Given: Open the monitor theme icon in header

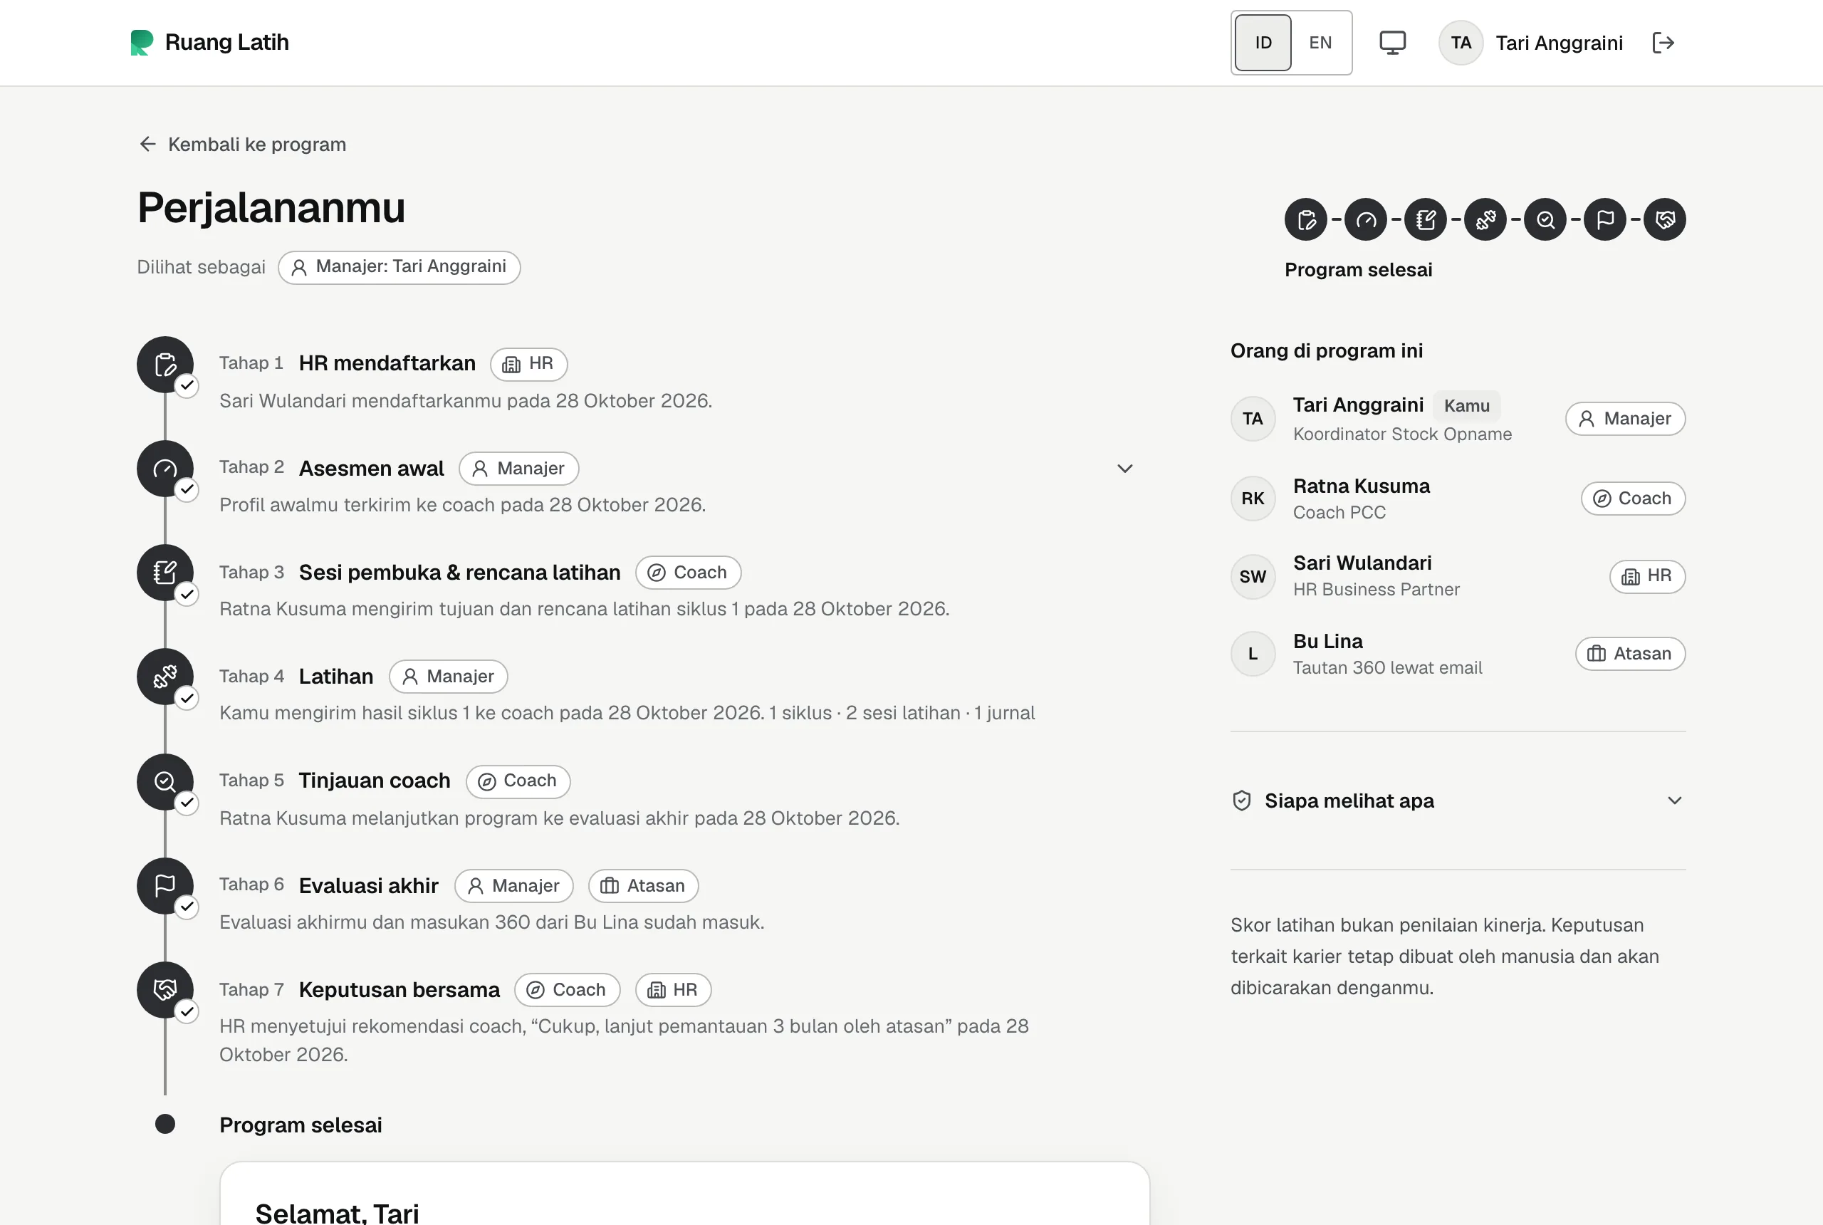Looking at the screenshot, I should coord(1392,43).
